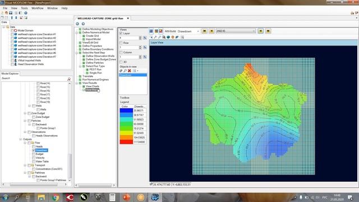Click the magnifier icon in Objects in view
This screenshot has height=202, width=359.
pyautogui.click(x=125, y=71)
